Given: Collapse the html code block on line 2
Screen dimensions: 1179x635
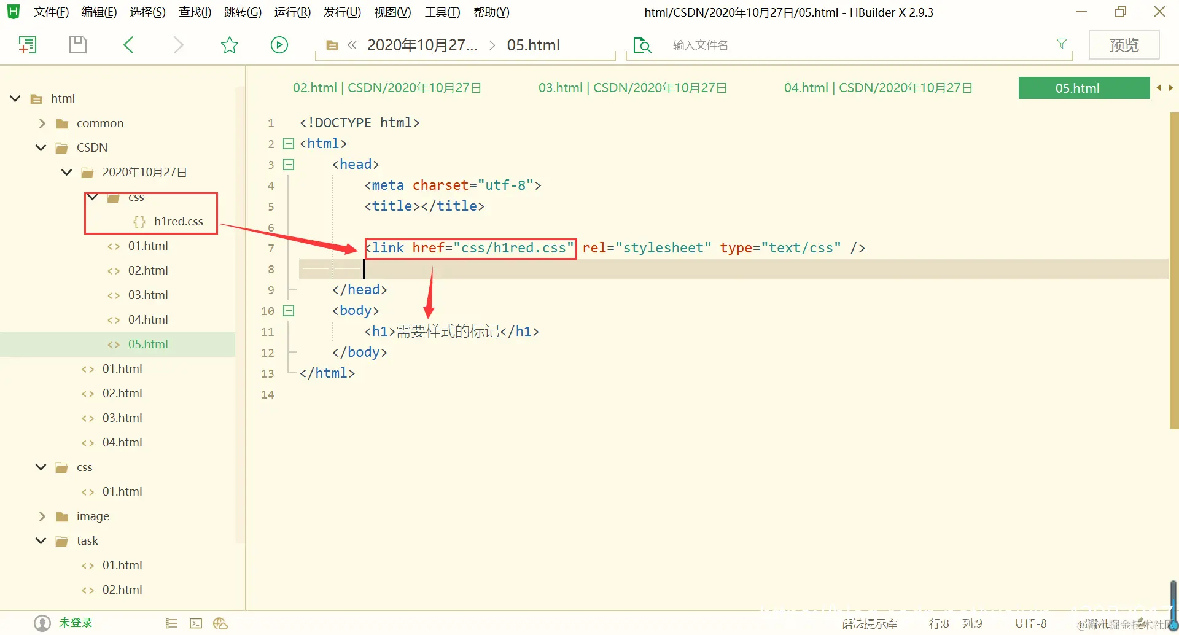Looking at the screenshot, I should 289,144.
